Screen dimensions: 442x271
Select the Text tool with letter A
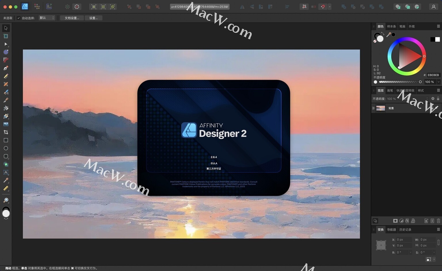(x=6, y=173)
